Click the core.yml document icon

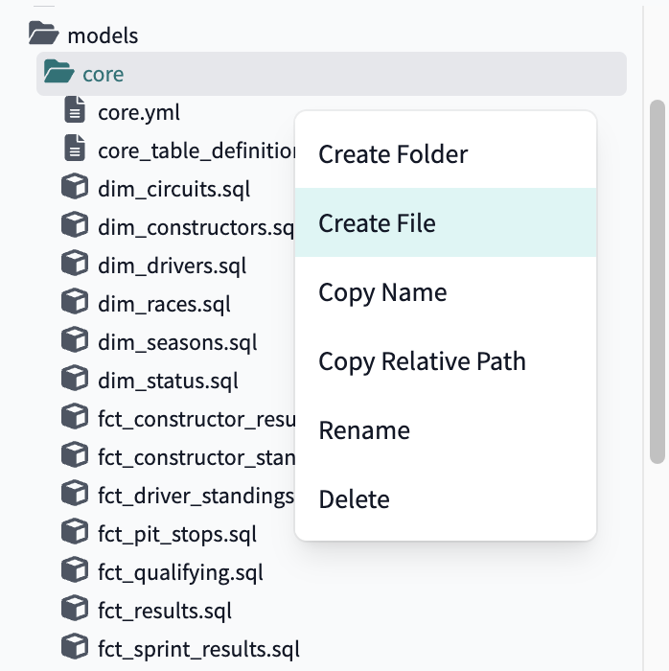[75, 110]
